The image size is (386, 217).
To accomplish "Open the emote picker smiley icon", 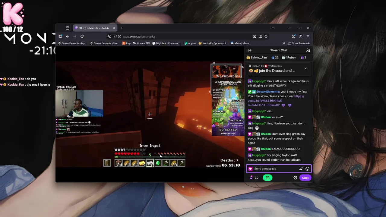I will pyautogui.click(x=307, y=169).
